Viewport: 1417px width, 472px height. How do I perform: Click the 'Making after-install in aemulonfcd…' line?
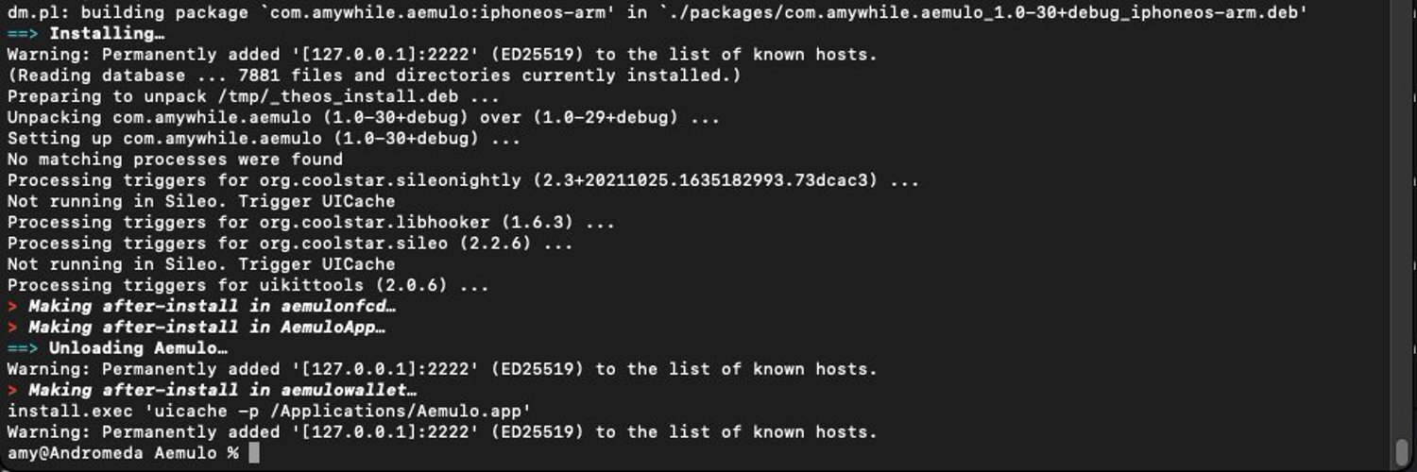coord(212,306)
